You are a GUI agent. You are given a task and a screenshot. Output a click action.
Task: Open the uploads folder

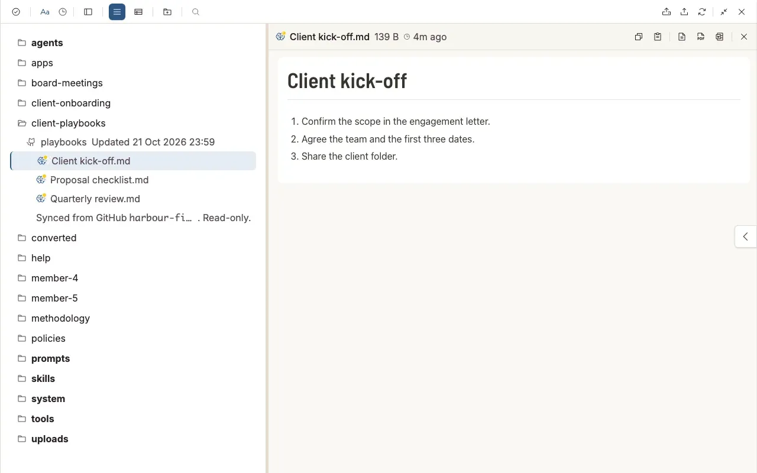pos(133,439)
